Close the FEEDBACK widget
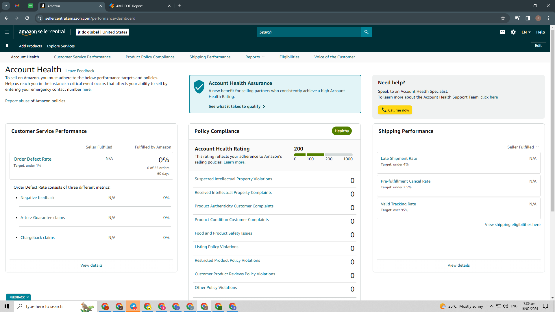 point(28,297)
